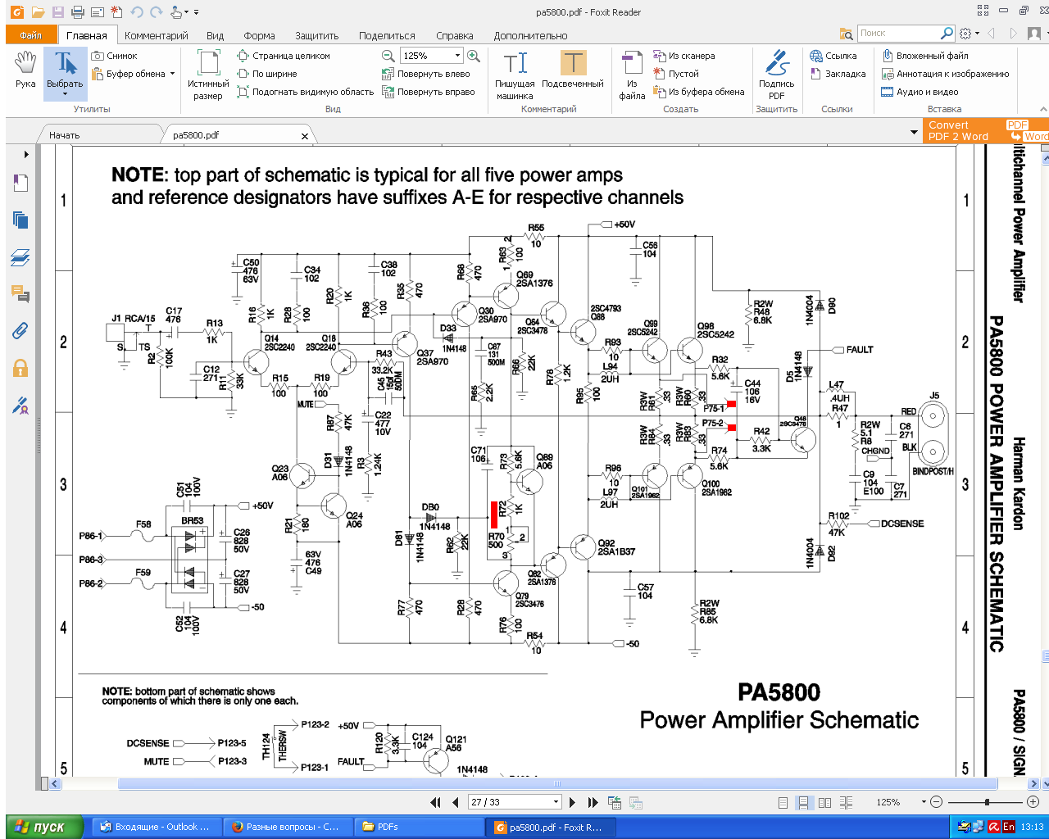Toggle facing pages view mode

825,802
